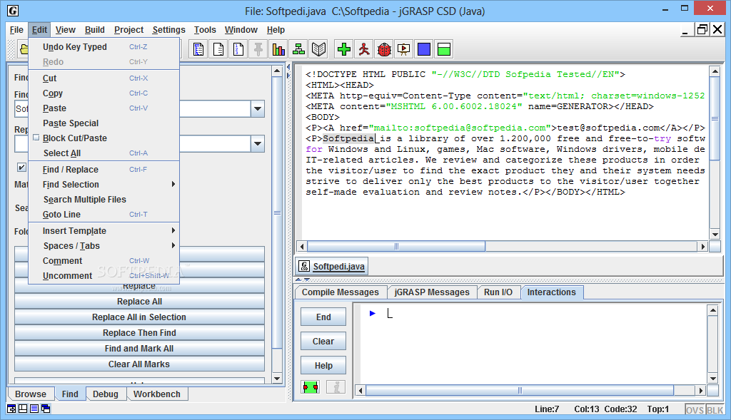Switch to the Workbench tab
731x420 pixels.
[156, 394]
